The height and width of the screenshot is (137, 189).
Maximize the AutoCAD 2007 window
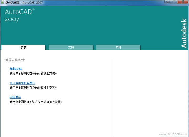pos(174,2)
